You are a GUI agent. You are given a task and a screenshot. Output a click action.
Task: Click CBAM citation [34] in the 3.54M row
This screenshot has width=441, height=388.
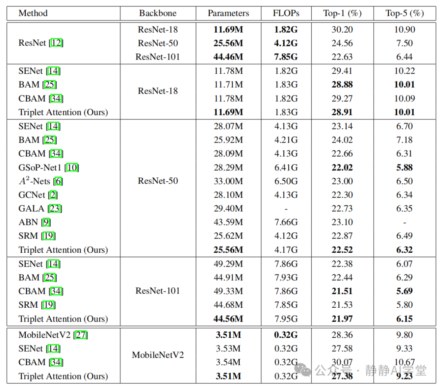tap(56, 362)
